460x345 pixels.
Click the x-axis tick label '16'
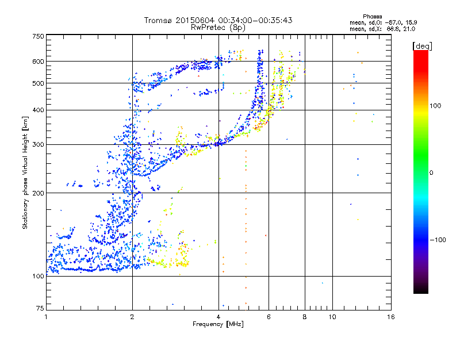tap(391, 317)
